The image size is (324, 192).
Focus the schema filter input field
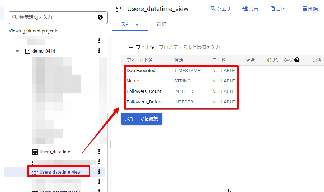[x=216, y=48]
